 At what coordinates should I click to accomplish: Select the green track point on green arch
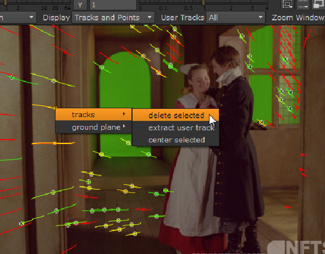102,67
